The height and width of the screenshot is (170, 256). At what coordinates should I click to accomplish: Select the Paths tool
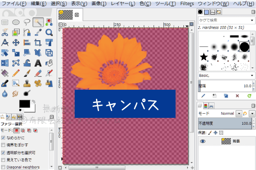tap(27, 32)
